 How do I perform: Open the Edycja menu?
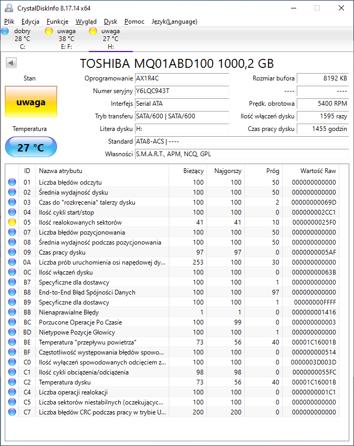30,22
